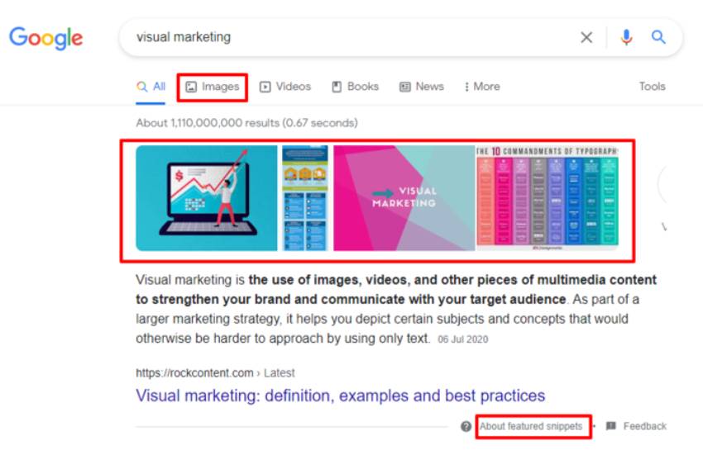Open the Tools options
This screenshot has width=703, height=450.
652,87
